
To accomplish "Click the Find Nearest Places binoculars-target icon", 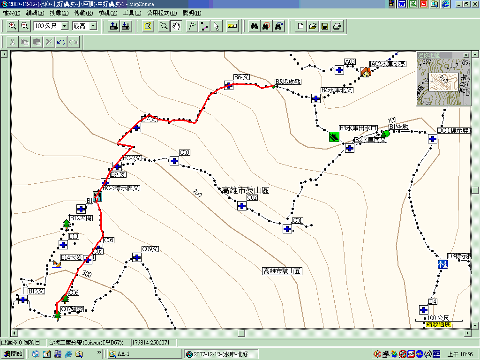I will tap(266, 26).
